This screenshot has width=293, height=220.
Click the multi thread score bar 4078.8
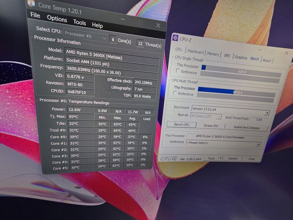coord(236,92)
